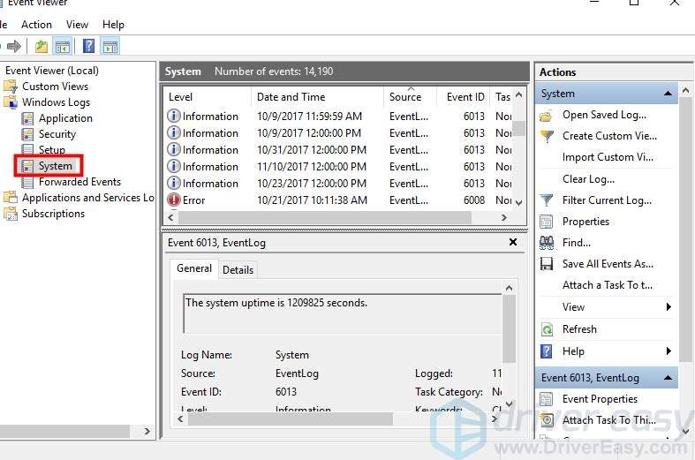
Task: Click Clear Log... action
Action: coord(588,179)
